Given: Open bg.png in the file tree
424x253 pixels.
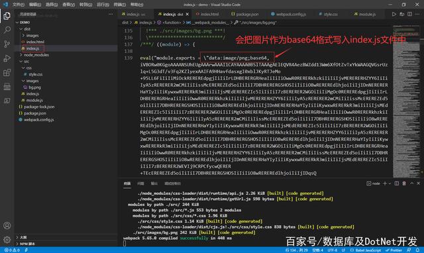Looking at the screenshot, I should pyautogui.click(x=34, y=87).
